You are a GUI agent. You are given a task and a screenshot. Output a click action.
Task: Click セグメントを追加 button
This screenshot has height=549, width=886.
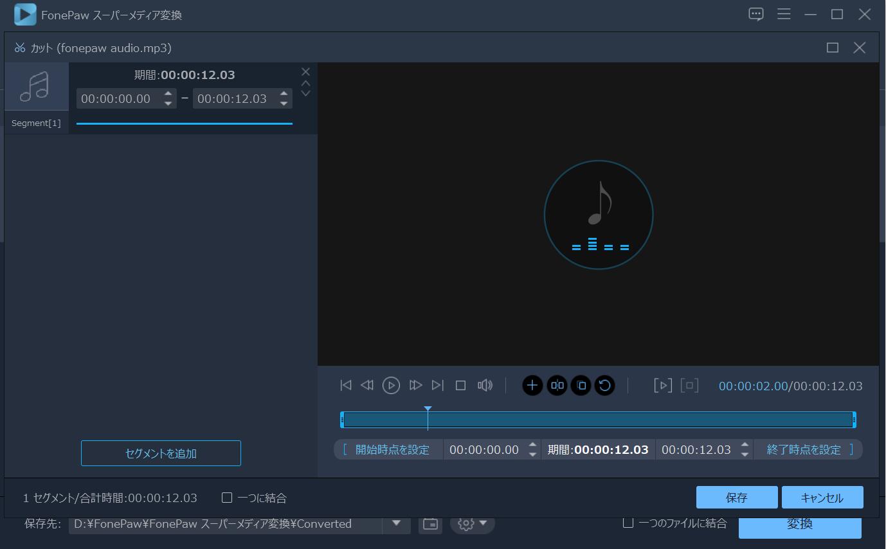(161, 453)
